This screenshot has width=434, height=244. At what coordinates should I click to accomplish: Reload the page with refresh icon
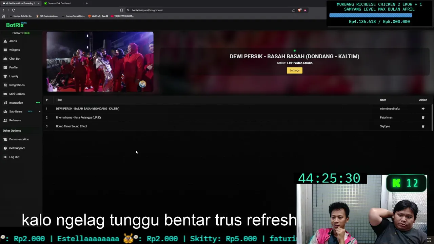(14, 10)
